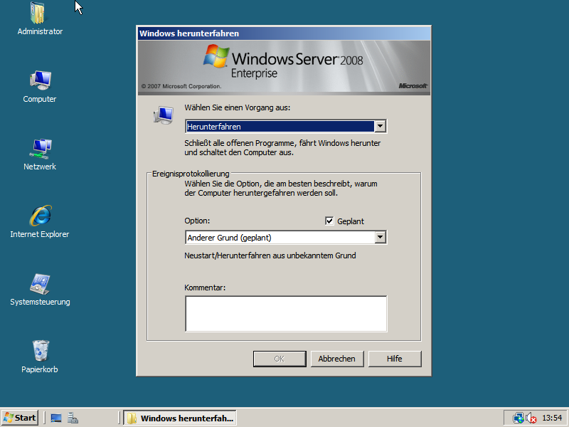569x427 pixels.
Task: Open the Anderer Grund (geplant) dropdown
Action: [x=381, y=238]
